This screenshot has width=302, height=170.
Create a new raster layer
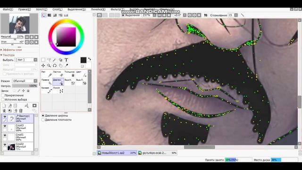pos(4,106)
